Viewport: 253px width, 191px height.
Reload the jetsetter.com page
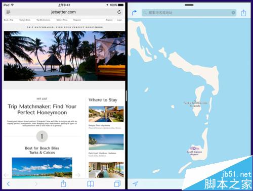pos(119,12)
